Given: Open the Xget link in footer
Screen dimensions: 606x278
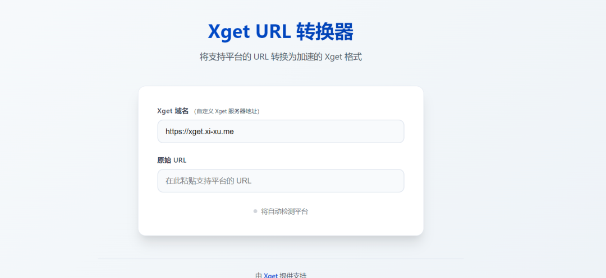Looking at the screenshot, I should click(x=270, y=275).
